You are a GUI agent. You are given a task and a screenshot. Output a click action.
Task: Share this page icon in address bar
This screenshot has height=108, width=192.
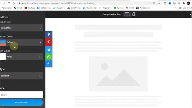(154, 3)
